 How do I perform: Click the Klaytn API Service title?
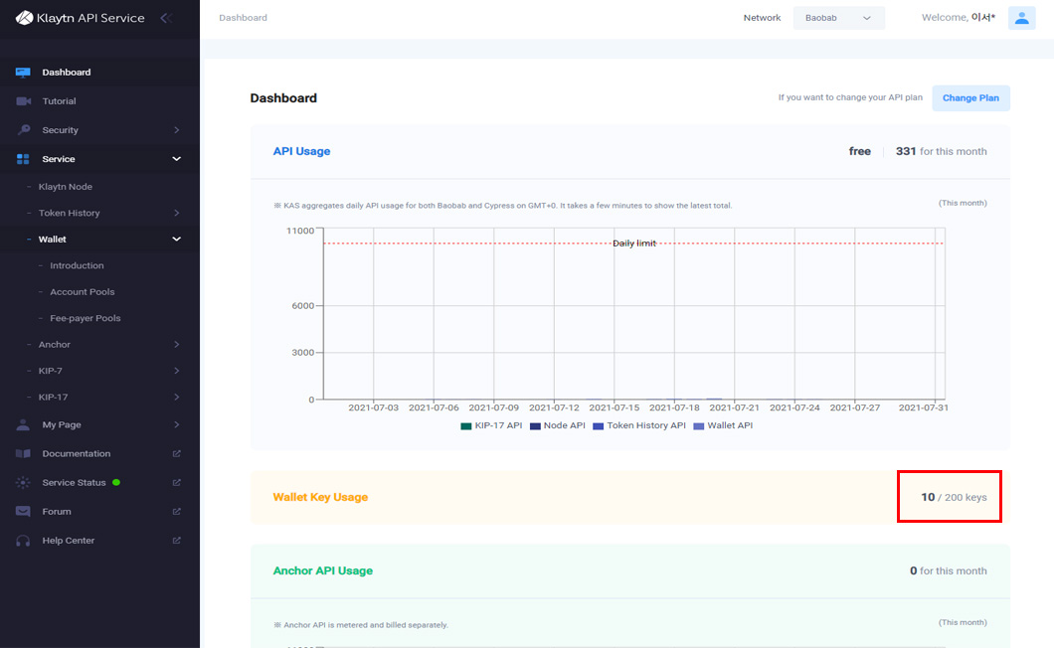click(90, 18)
